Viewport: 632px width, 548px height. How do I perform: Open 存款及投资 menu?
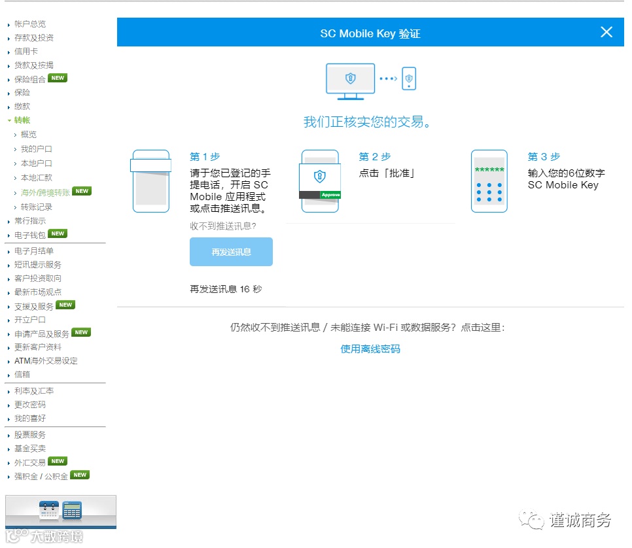(34, 38)
